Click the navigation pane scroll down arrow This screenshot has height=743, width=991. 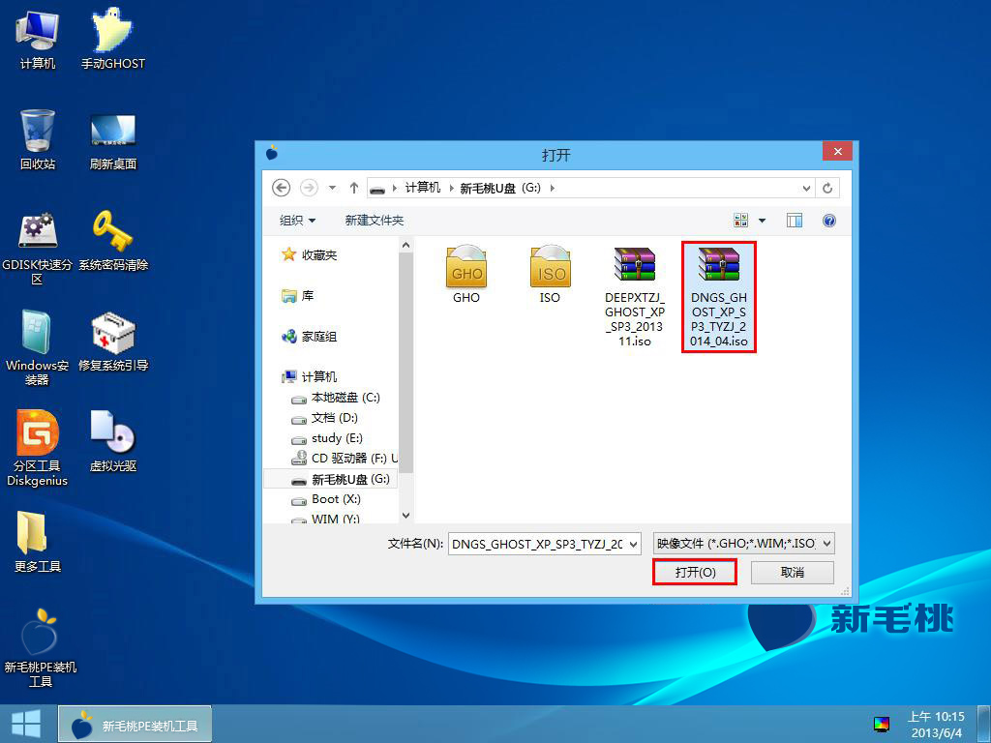405,516
